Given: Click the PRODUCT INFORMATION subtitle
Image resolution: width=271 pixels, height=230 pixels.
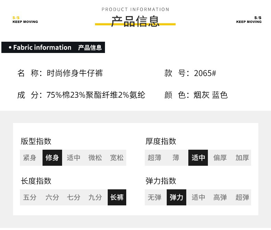Looking at the screenshot, I should point(135,9).
